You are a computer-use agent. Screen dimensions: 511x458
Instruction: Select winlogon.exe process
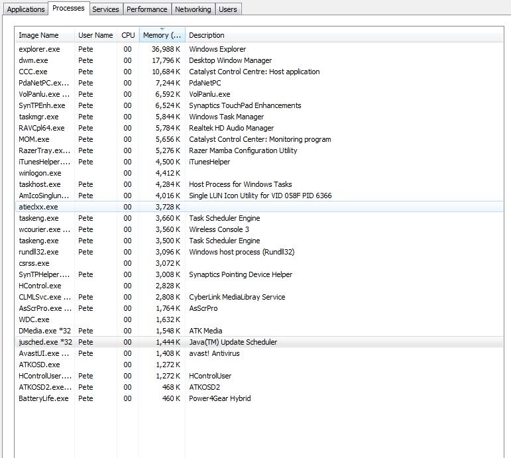click(259, 173)
